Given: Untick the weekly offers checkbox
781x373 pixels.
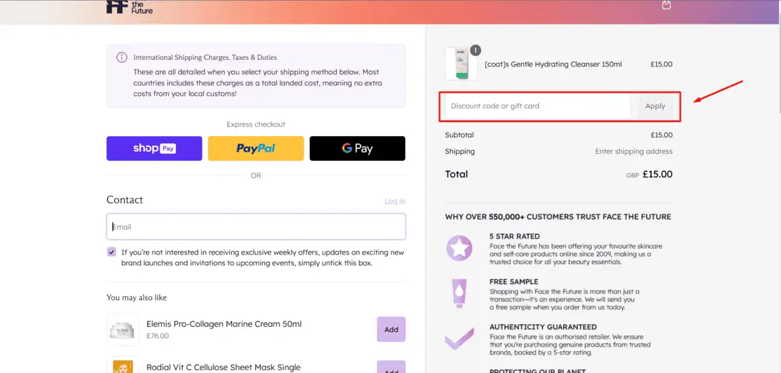Looking at the screenshot, I should [112, 252].
